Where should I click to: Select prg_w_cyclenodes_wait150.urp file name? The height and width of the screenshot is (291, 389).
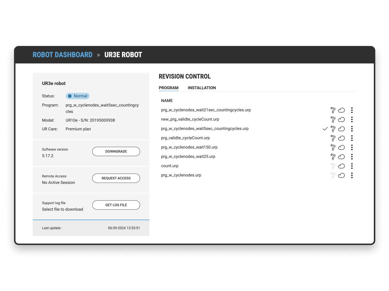coord(189,147)
